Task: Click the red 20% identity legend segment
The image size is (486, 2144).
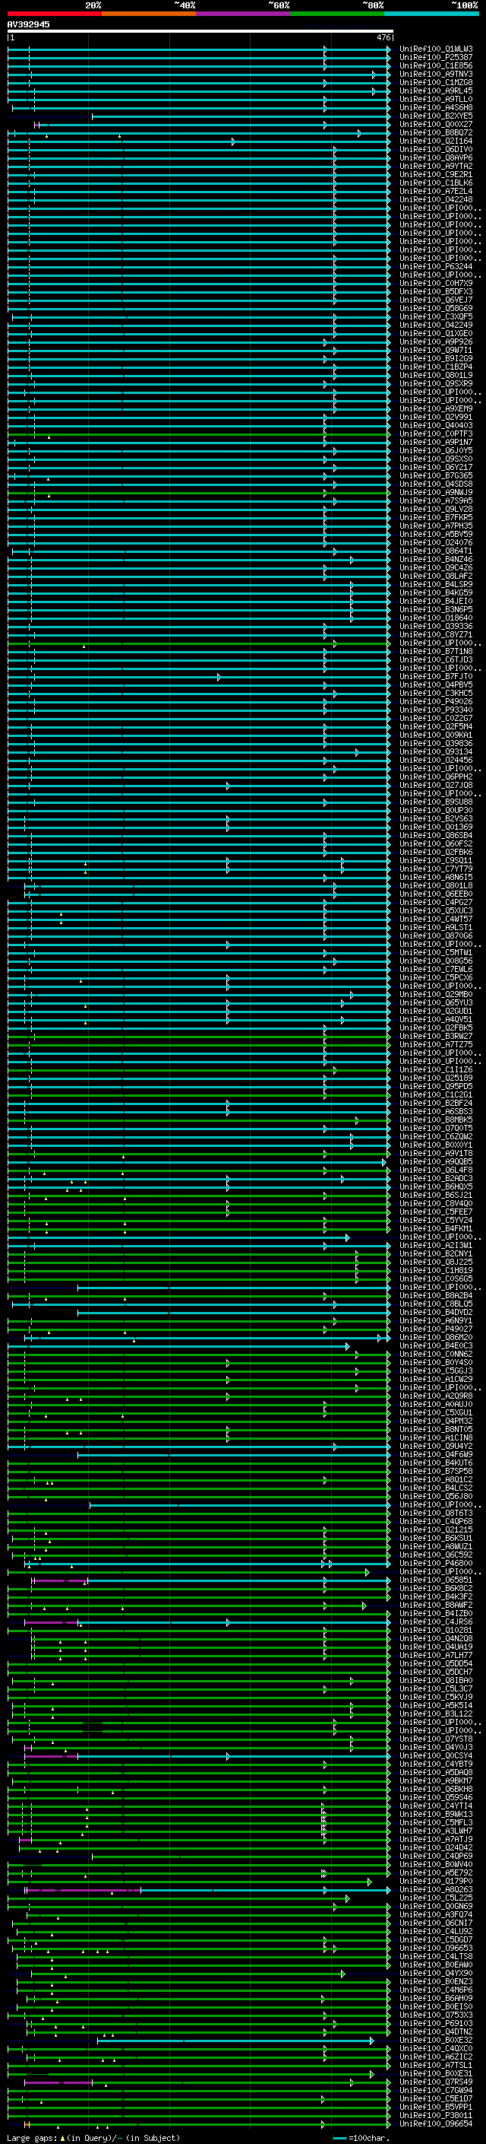Action: coord(55,14)
